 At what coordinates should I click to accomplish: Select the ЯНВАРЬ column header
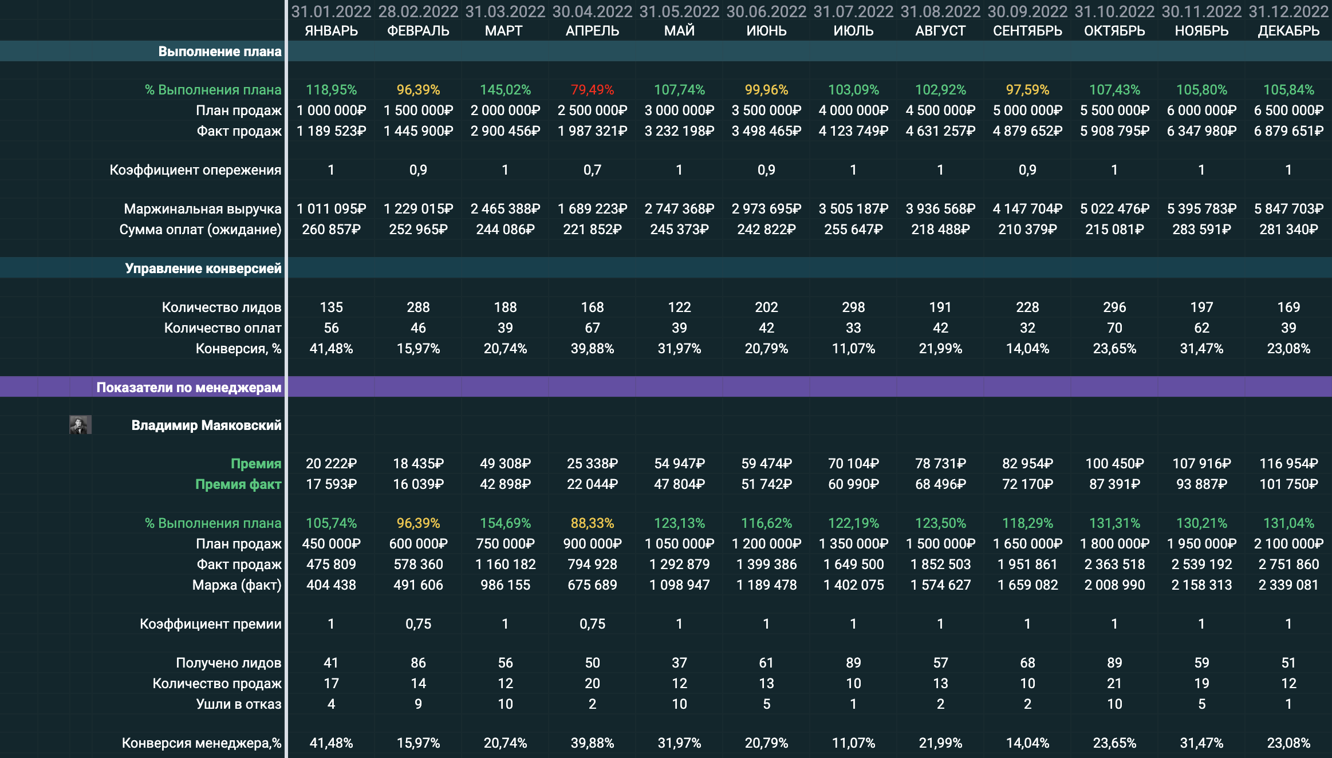[x=331, y=31]
